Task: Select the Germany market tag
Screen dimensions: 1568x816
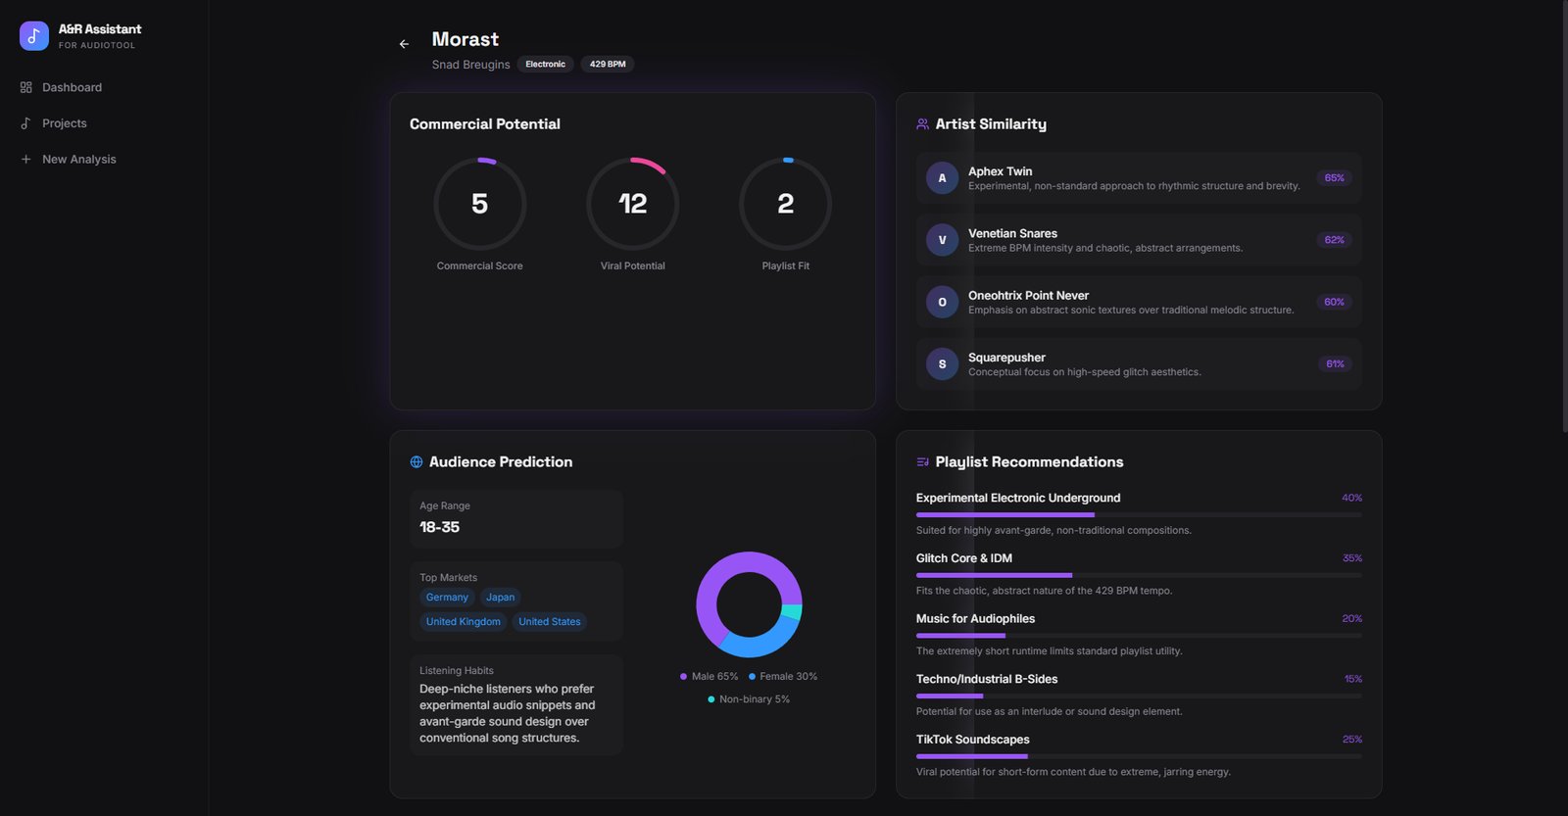Action: [447, 598]
